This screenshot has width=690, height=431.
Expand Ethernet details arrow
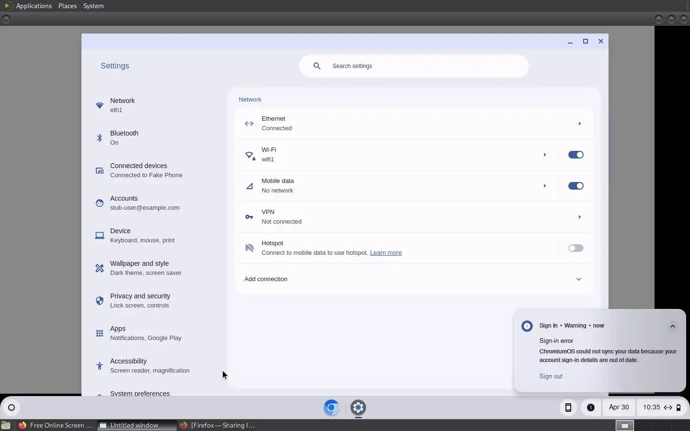[x=579, y=124]
